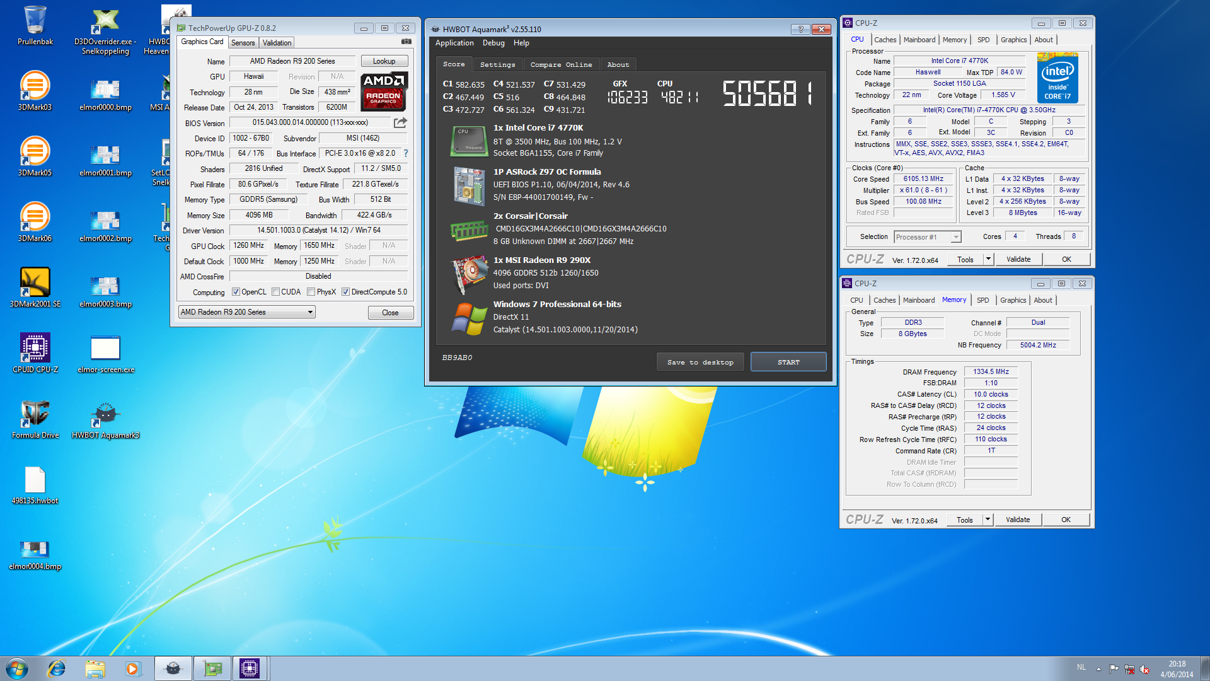This screenshot has width=1210, height=681.
Task: Click Save to desktop in Aquamark3
Action: [x=700, y=362]
